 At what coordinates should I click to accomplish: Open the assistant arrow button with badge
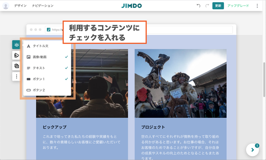click(253, 150)
